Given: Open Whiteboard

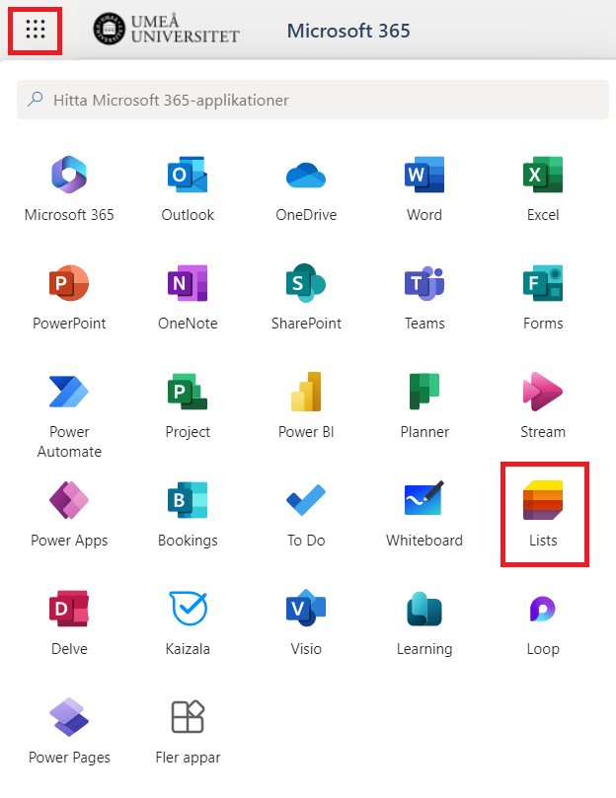Looking at the screenshot, I should 424,498.
